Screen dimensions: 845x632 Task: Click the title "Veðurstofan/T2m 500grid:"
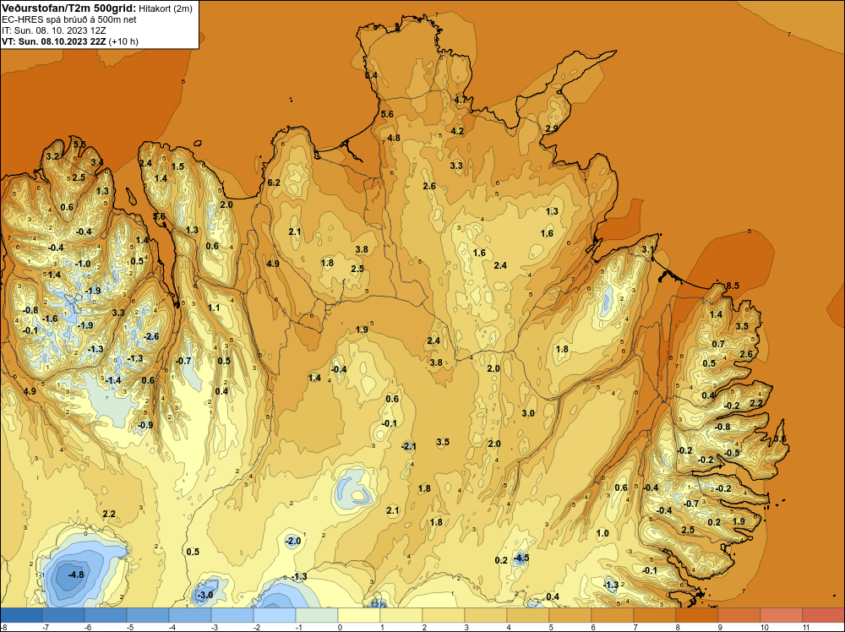pyautogui.click(x=68, y=8)
